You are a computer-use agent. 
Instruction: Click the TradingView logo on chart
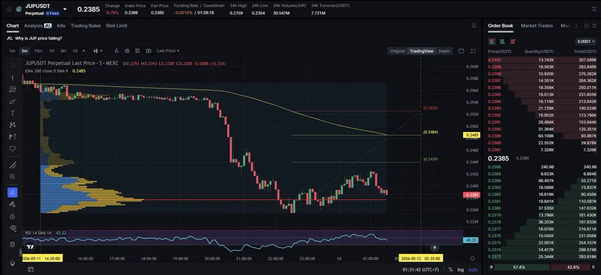30,247
